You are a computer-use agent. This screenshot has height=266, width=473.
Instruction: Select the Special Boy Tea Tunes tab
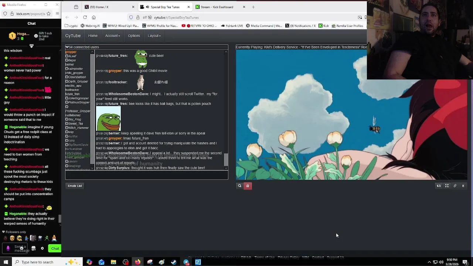(166, 7)
